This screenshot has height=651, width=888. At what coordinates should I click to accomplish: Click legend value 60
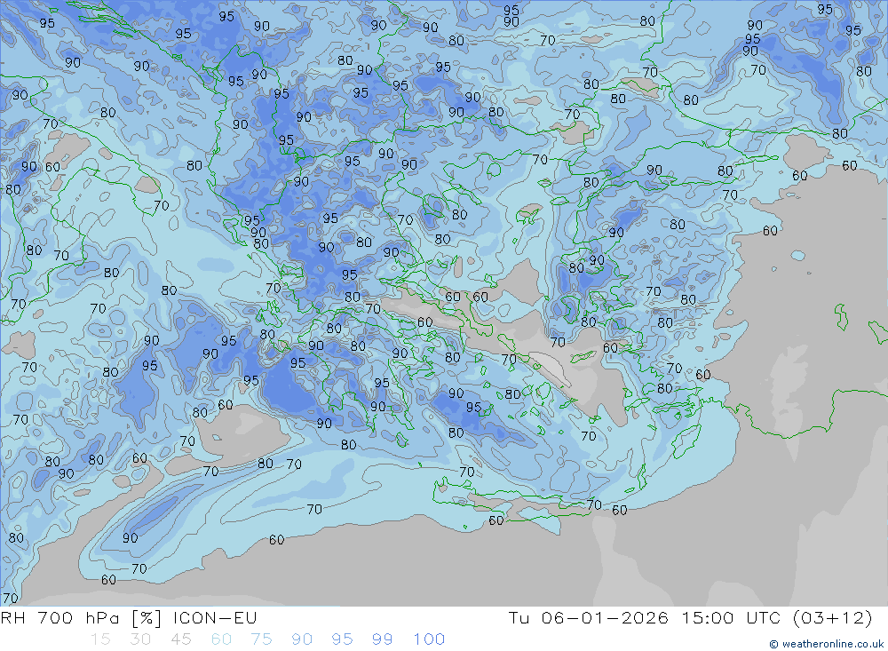tap(221, 639)
